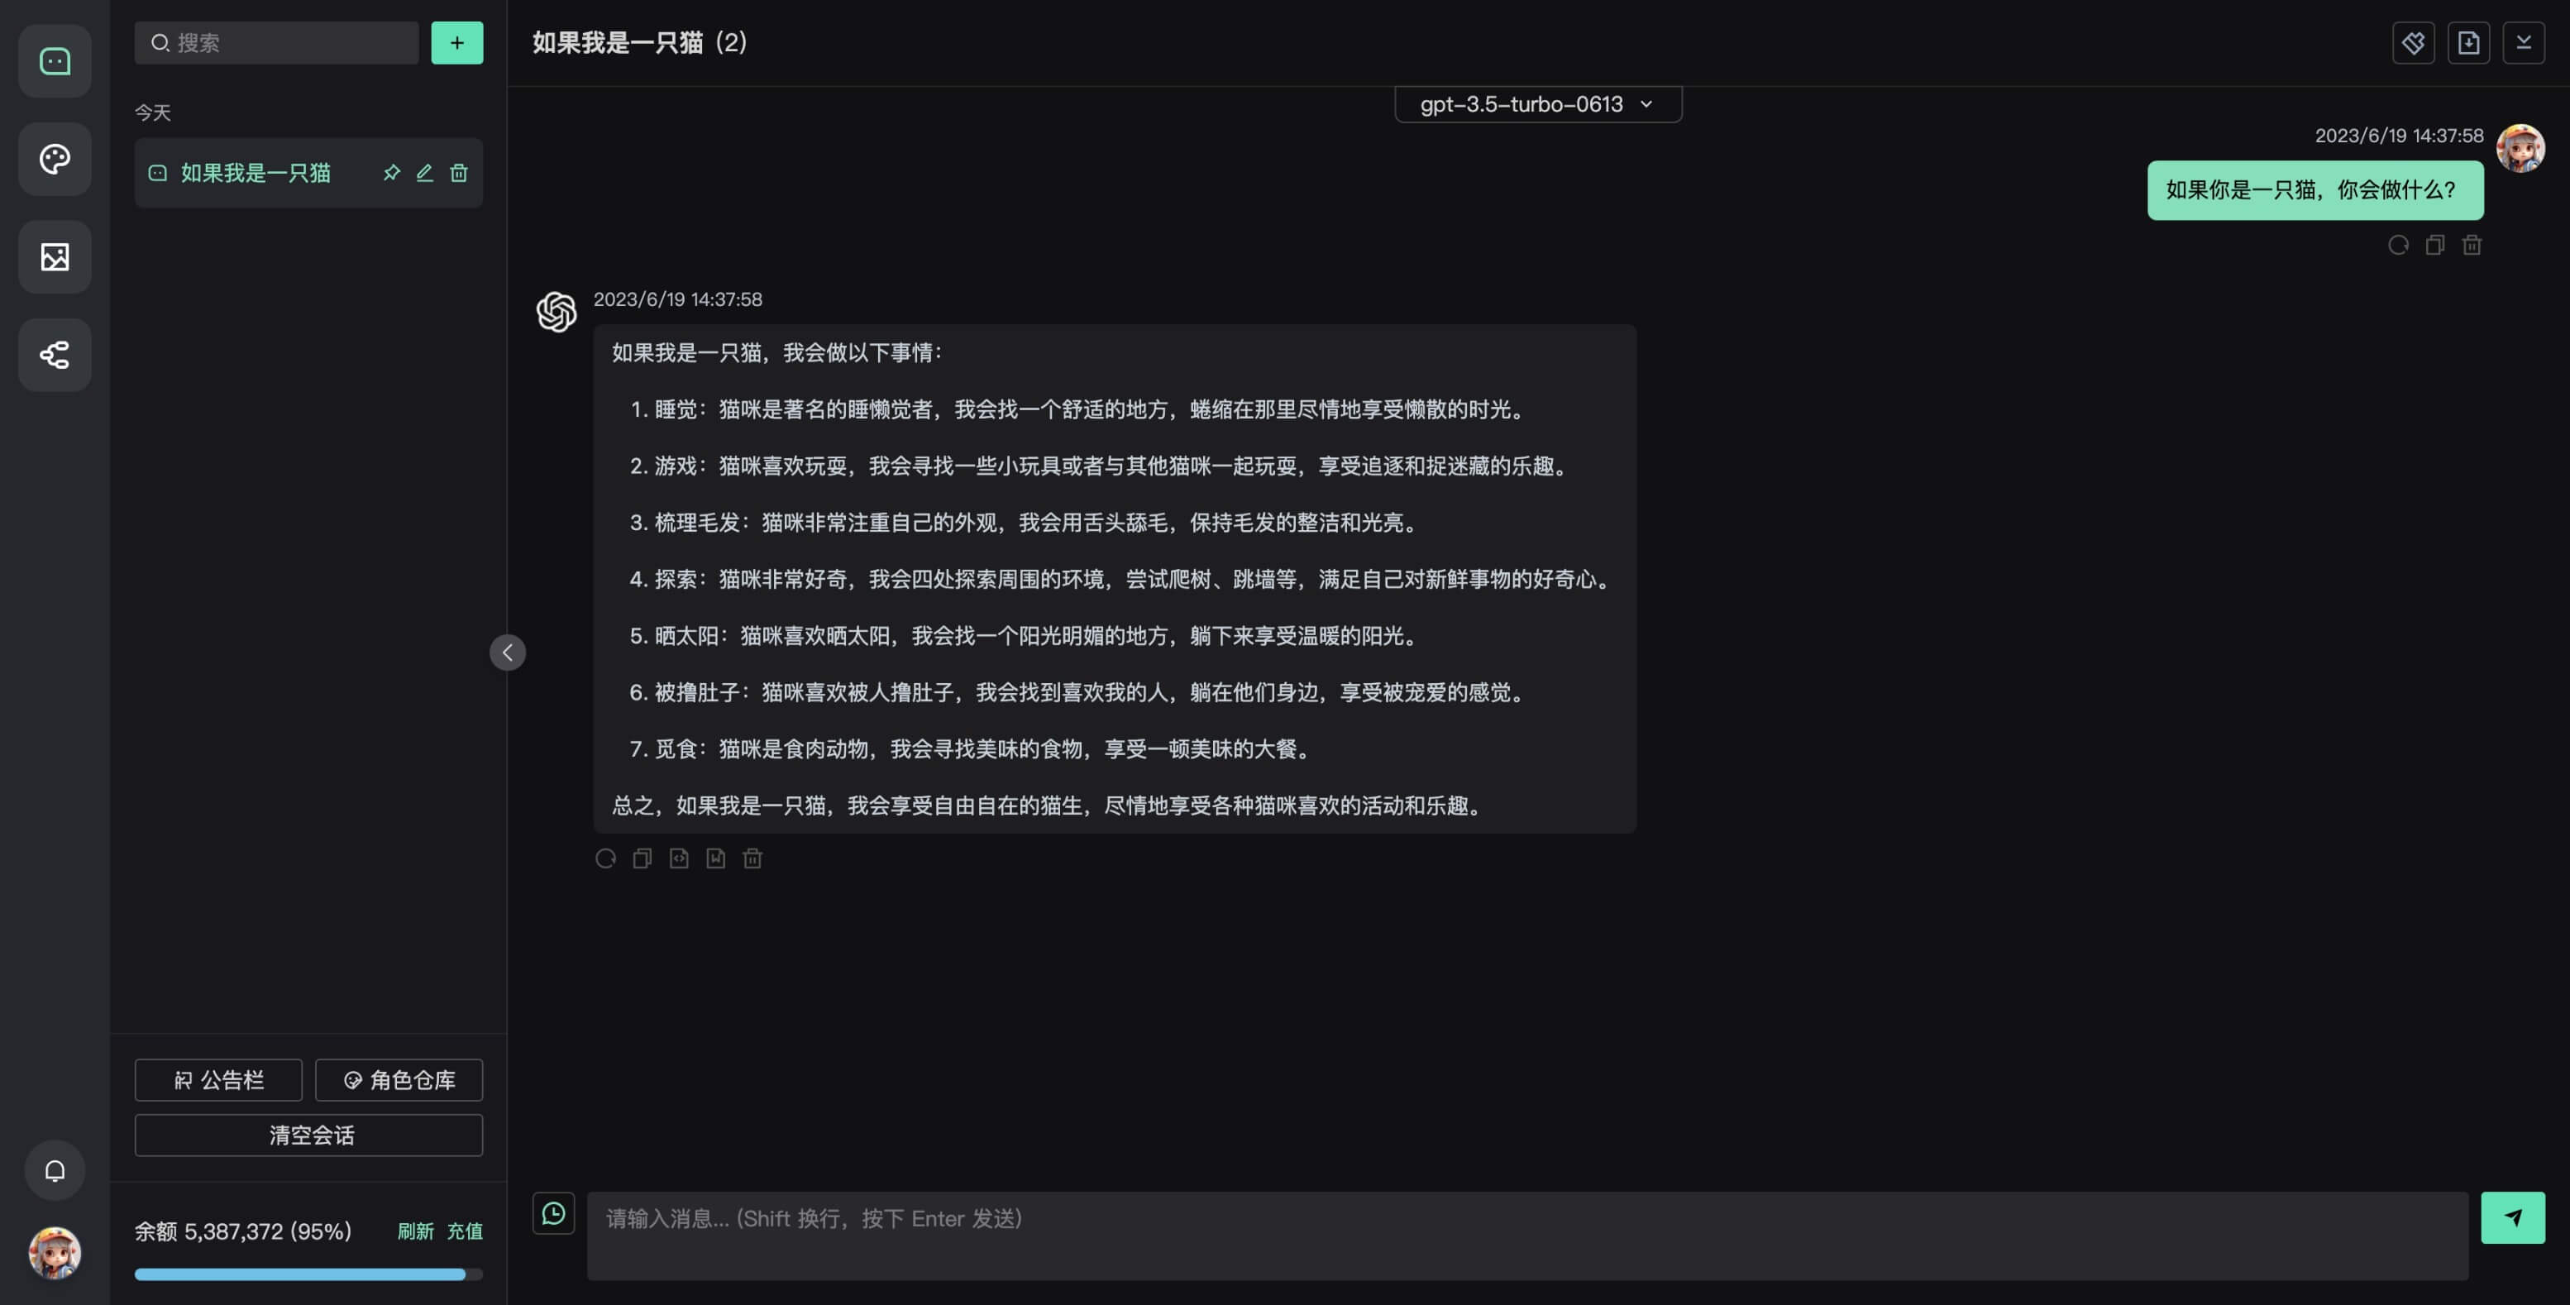Open the 公告栏 bulletin board

[218, 1079]
